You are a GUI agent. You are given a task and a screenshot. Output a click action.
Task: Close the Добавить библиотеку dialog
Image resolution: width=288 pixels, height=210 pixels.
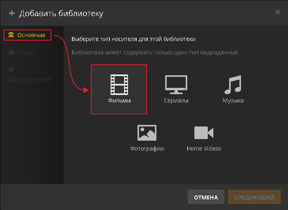pyautogui.click(x=277, y=12)
